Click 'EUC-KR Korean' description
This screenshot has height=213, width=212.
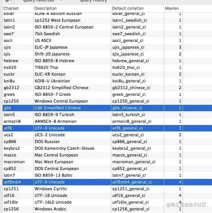[x=50, y=74]
